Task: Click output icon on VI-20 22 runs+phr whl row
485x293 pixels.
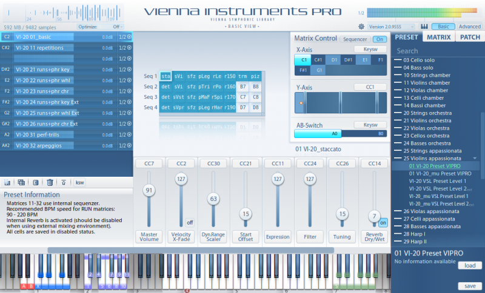Action: click(129, 81)
